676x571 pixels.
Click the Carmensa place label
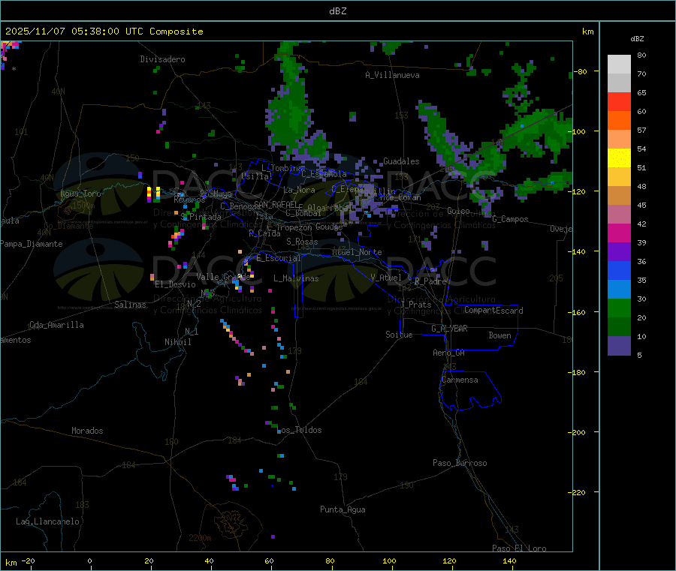tap(460, 380)
